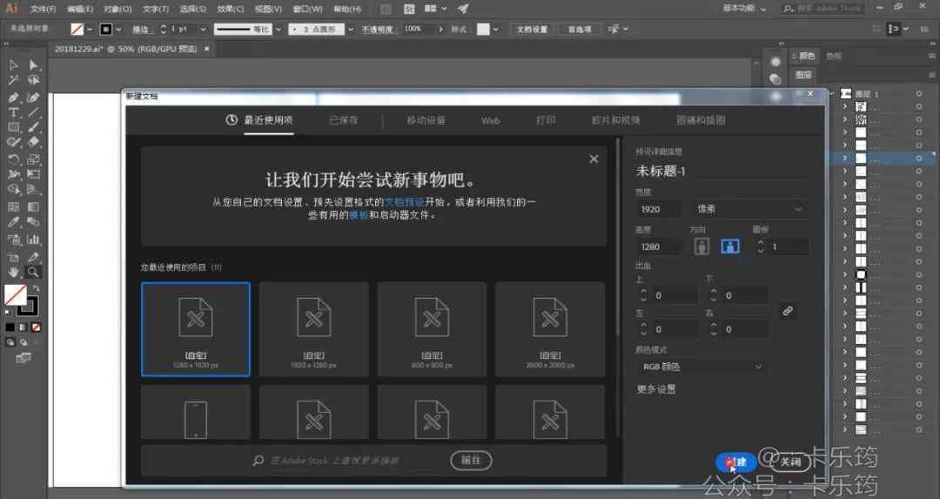The image size is (940, 499).
Task: Choose landscape orientation in the dialog
Action: pyautogui.click(x=729, y=246)
